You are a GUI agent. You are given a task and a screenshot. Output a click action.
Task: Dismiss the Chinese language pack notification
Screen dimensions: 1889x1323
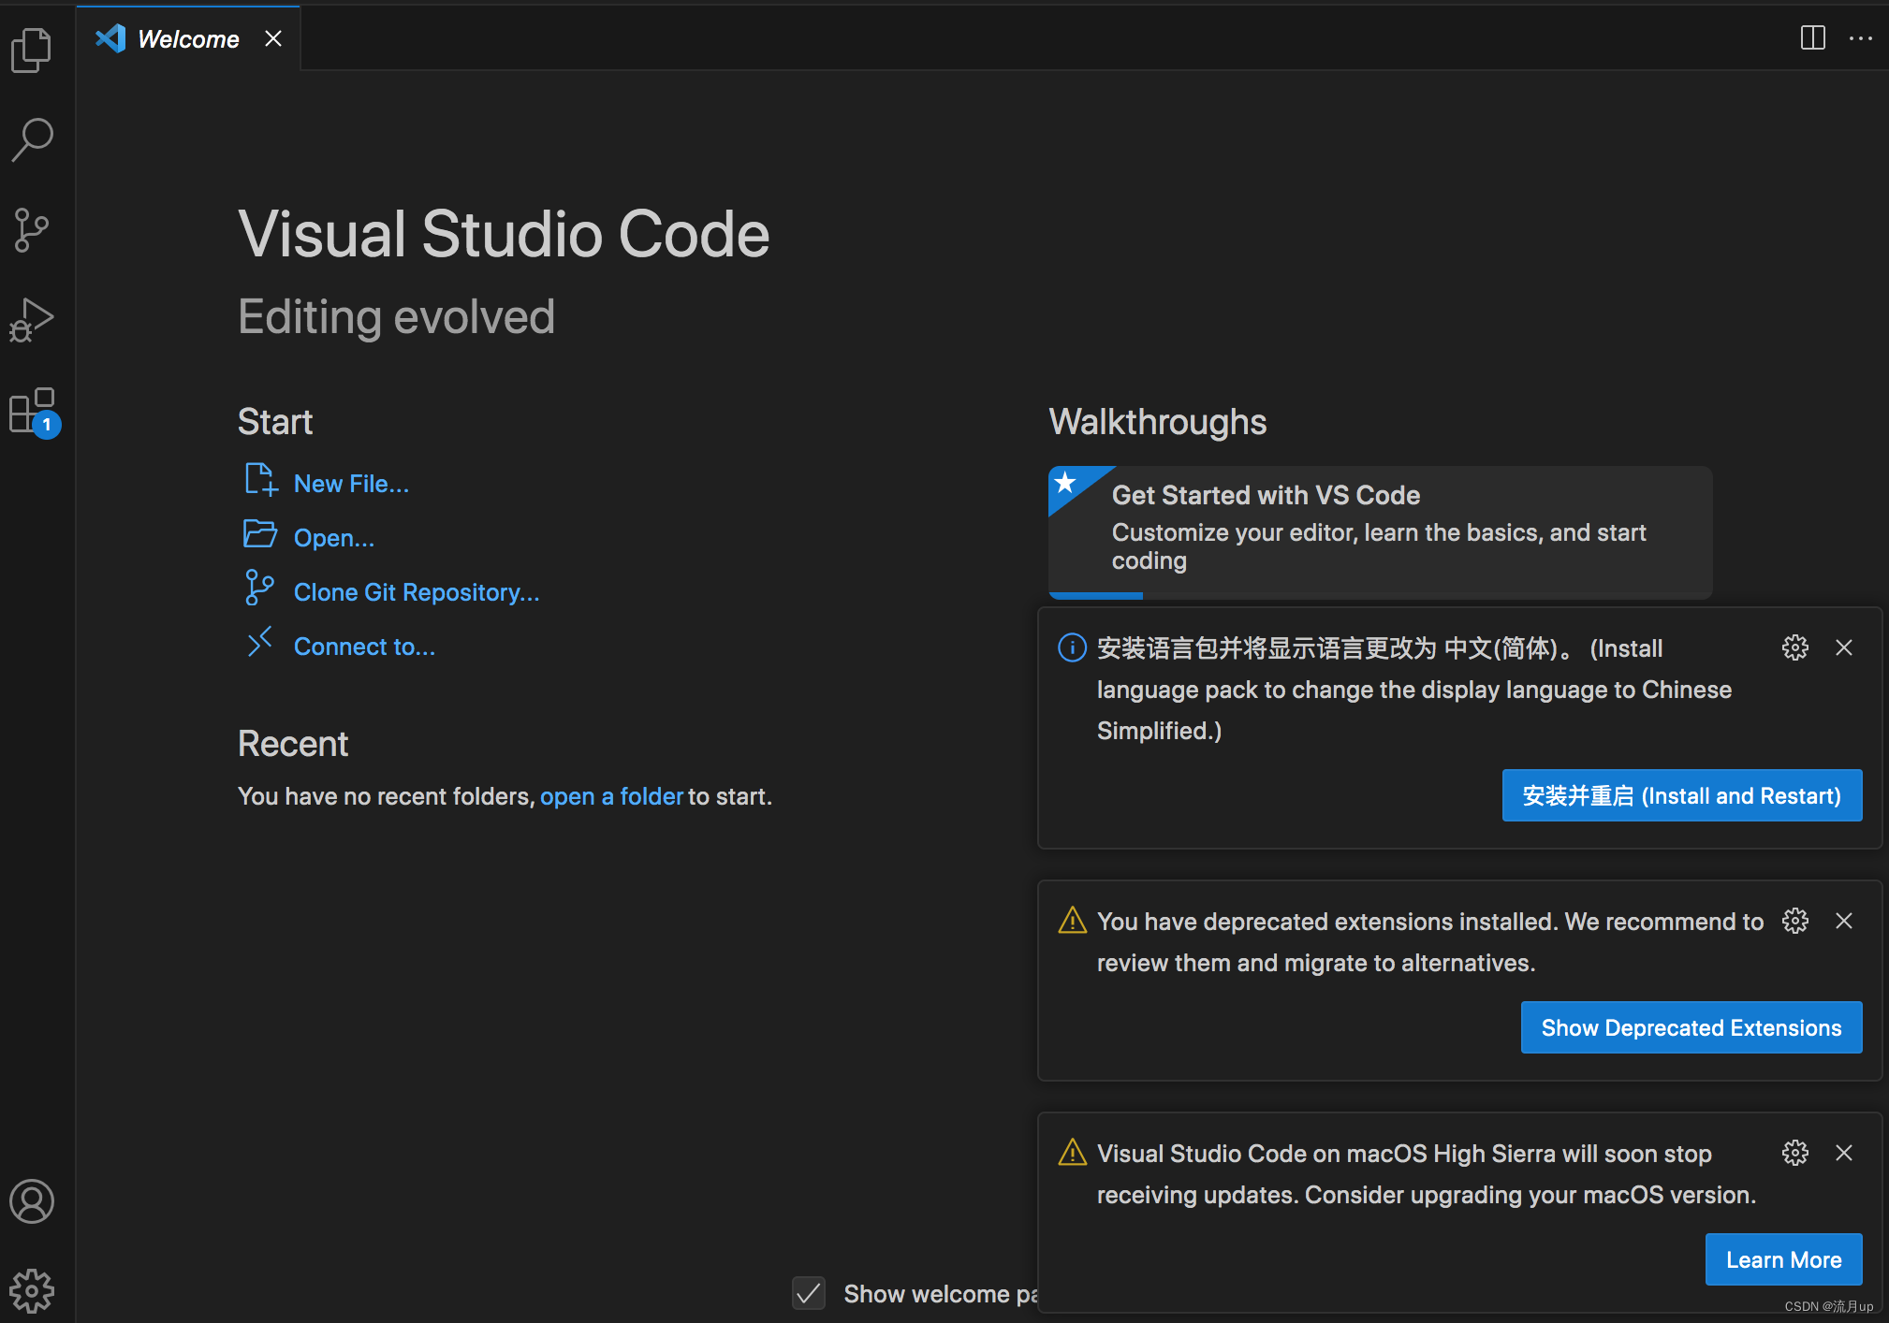pyautogui.click(x=1843, y=648)
